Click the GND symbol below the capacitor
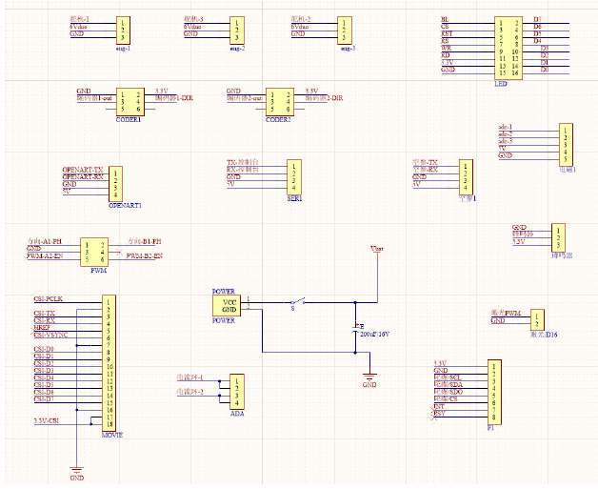598x489 pixels. click(369, 379)
